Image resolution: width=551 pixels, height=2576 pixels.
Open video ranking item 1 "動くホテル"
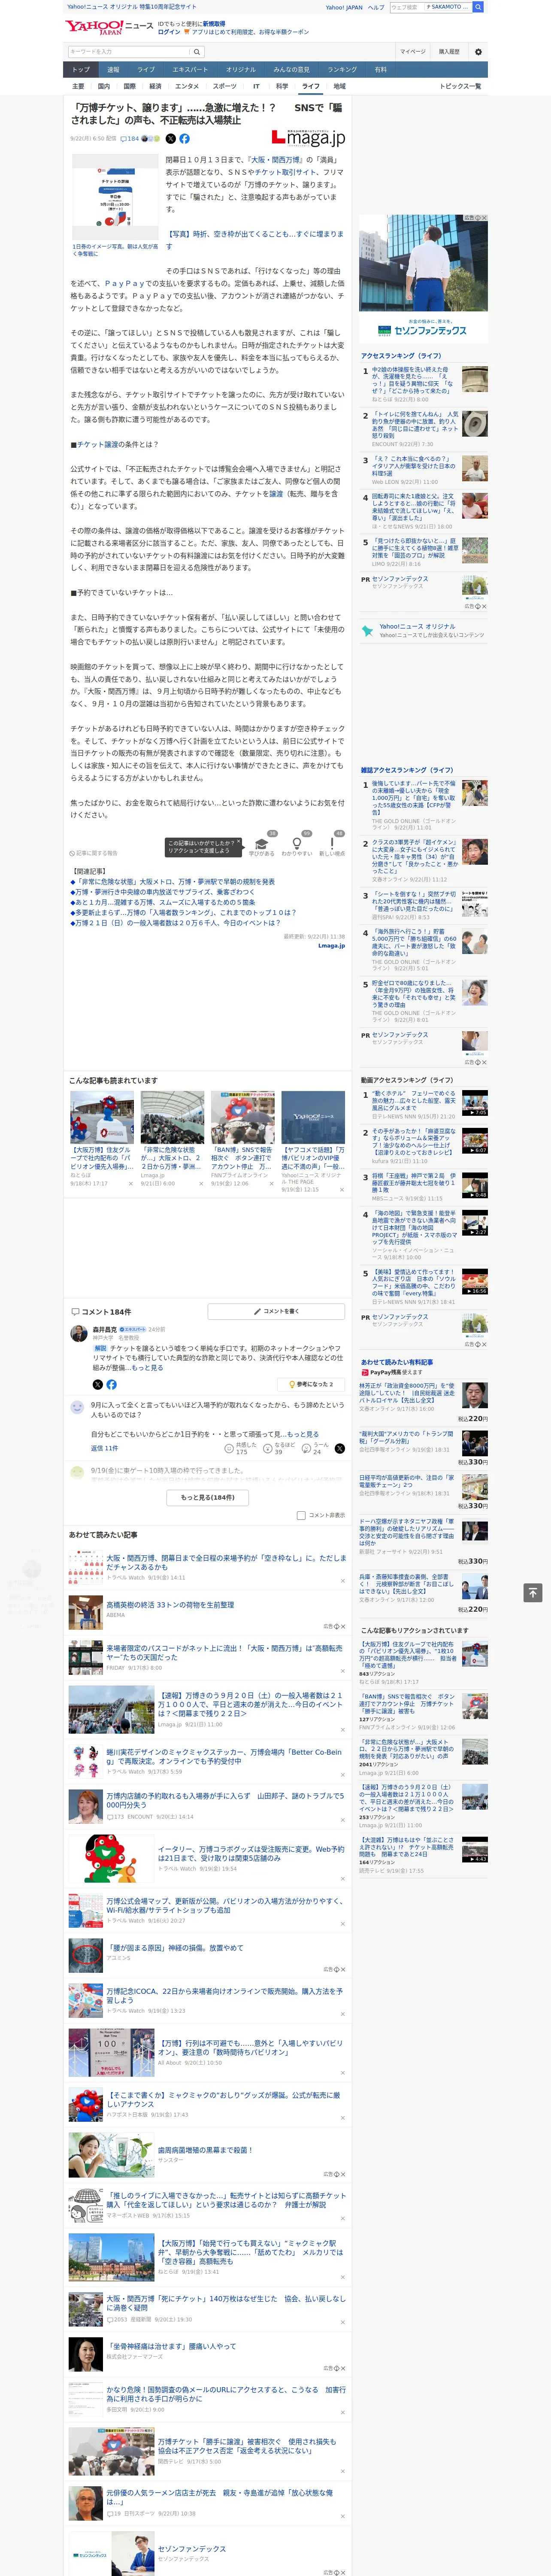[x=413, y=1101]
